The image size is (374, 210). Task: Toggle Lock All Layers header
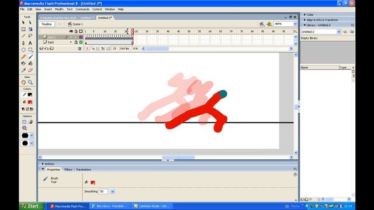pos(76,31)
